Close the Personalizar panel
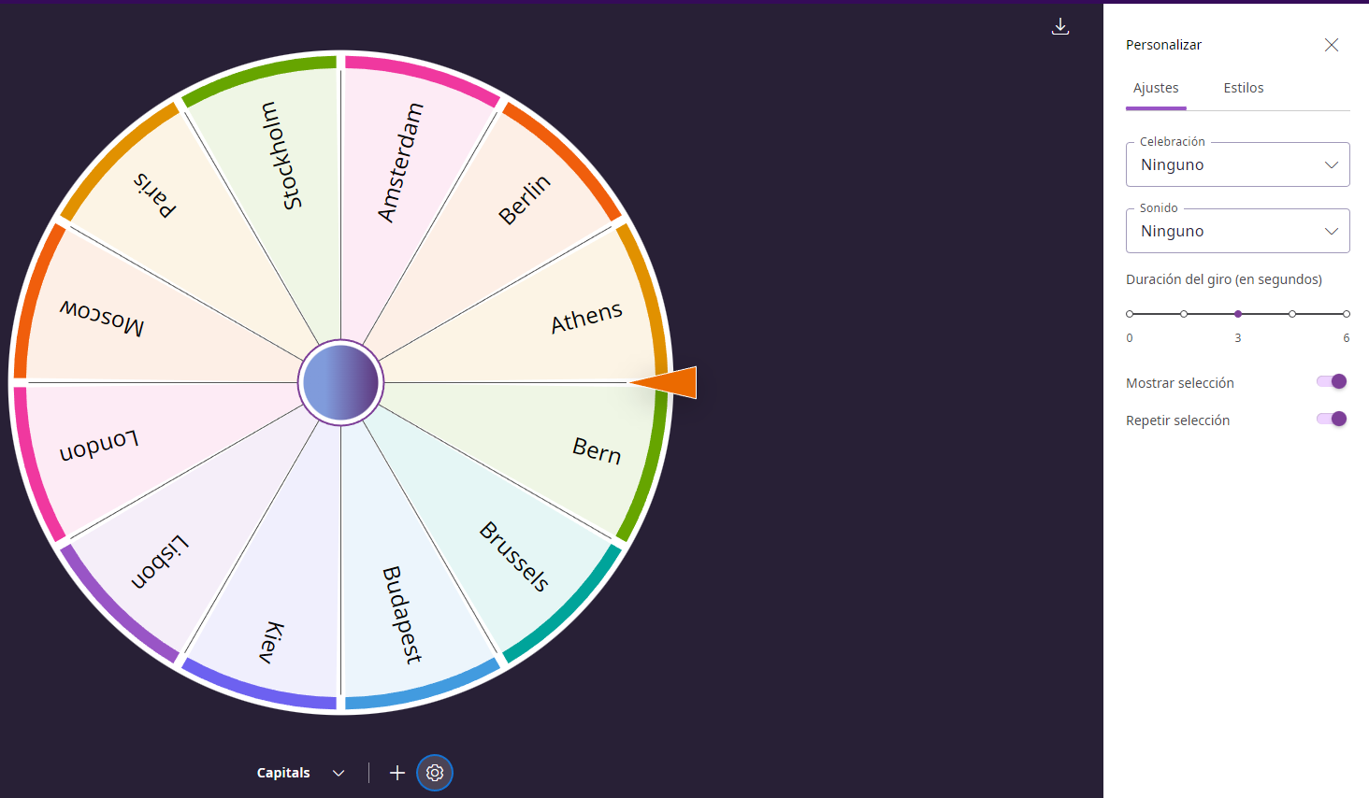 [x=1332, y=44]
